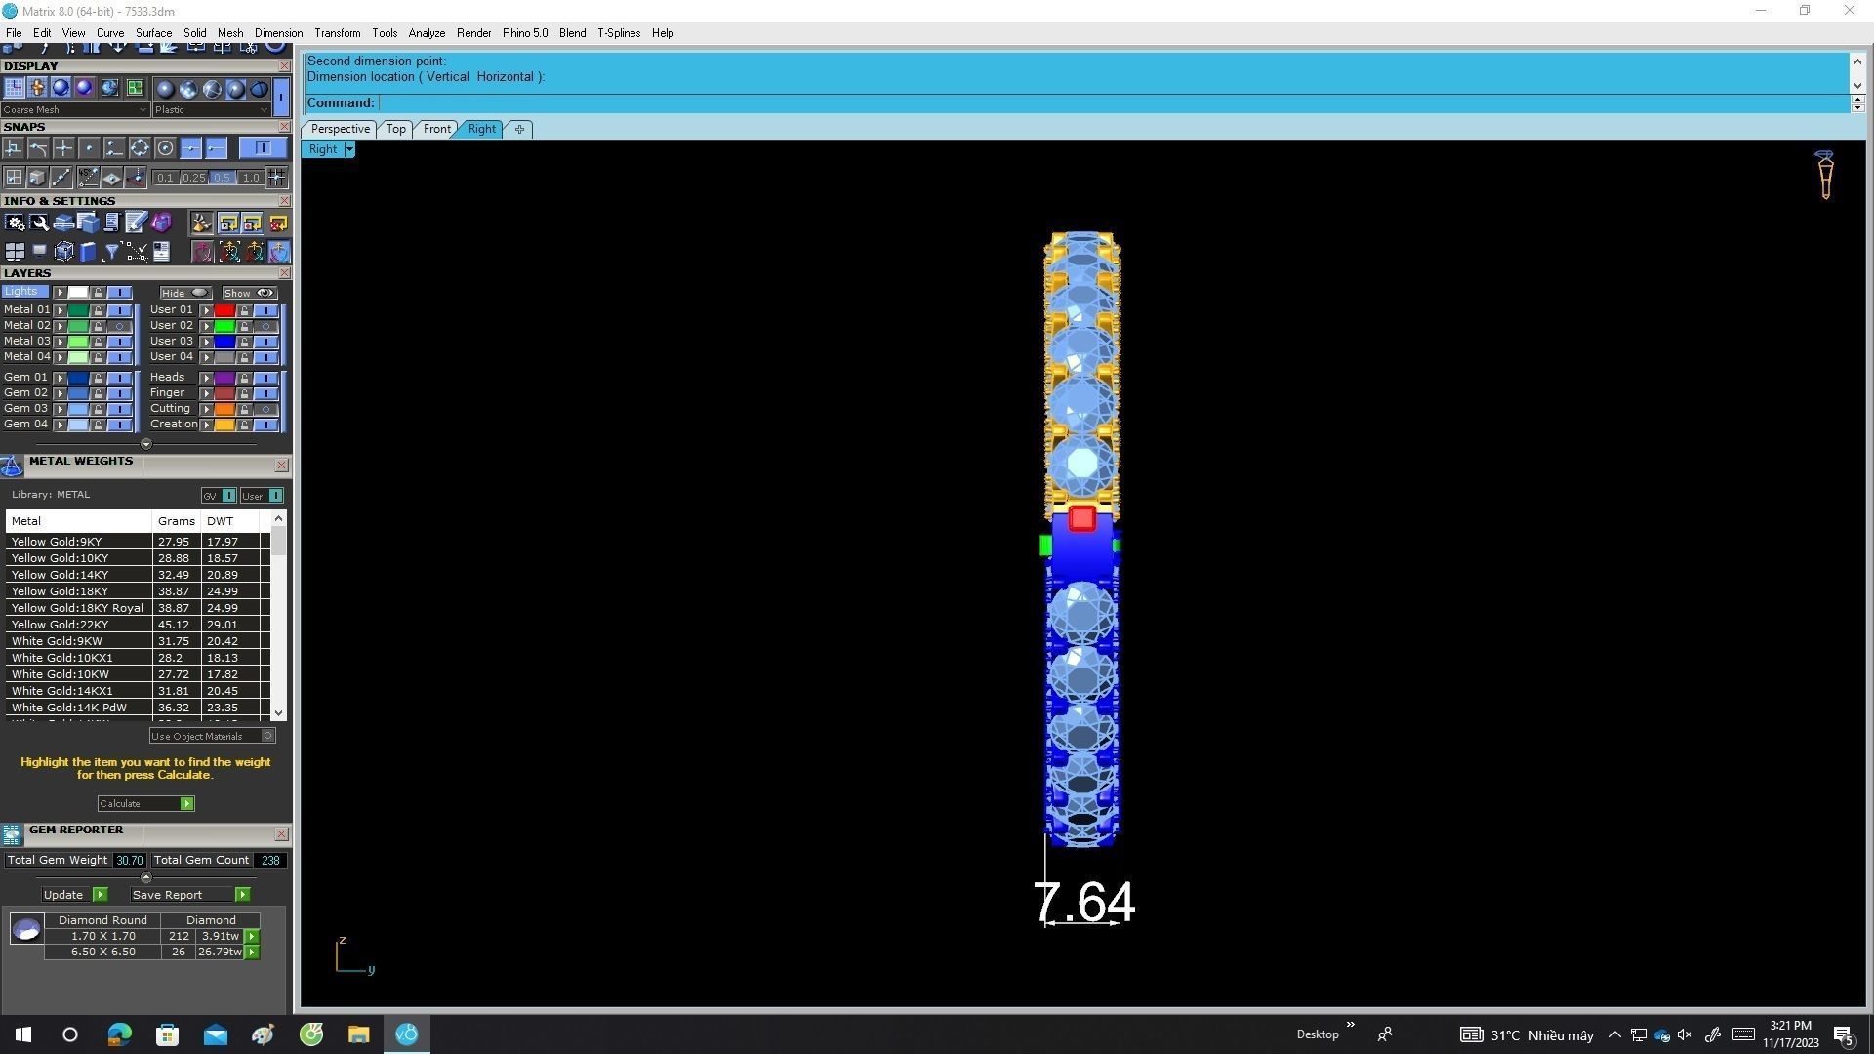
Task: Select the 0.25 snap increment
Action: pyautogui.click(x=193, y=178)
